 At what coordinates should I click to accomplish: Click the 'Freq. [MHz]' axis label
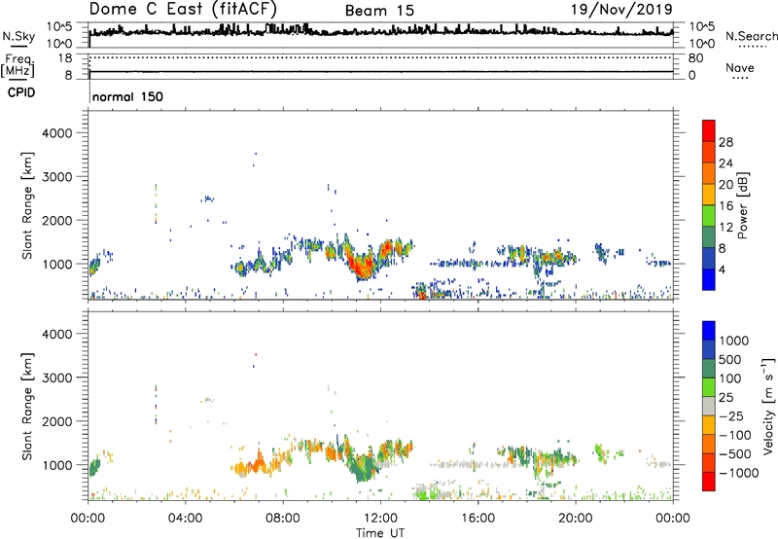tap(18, 65)
